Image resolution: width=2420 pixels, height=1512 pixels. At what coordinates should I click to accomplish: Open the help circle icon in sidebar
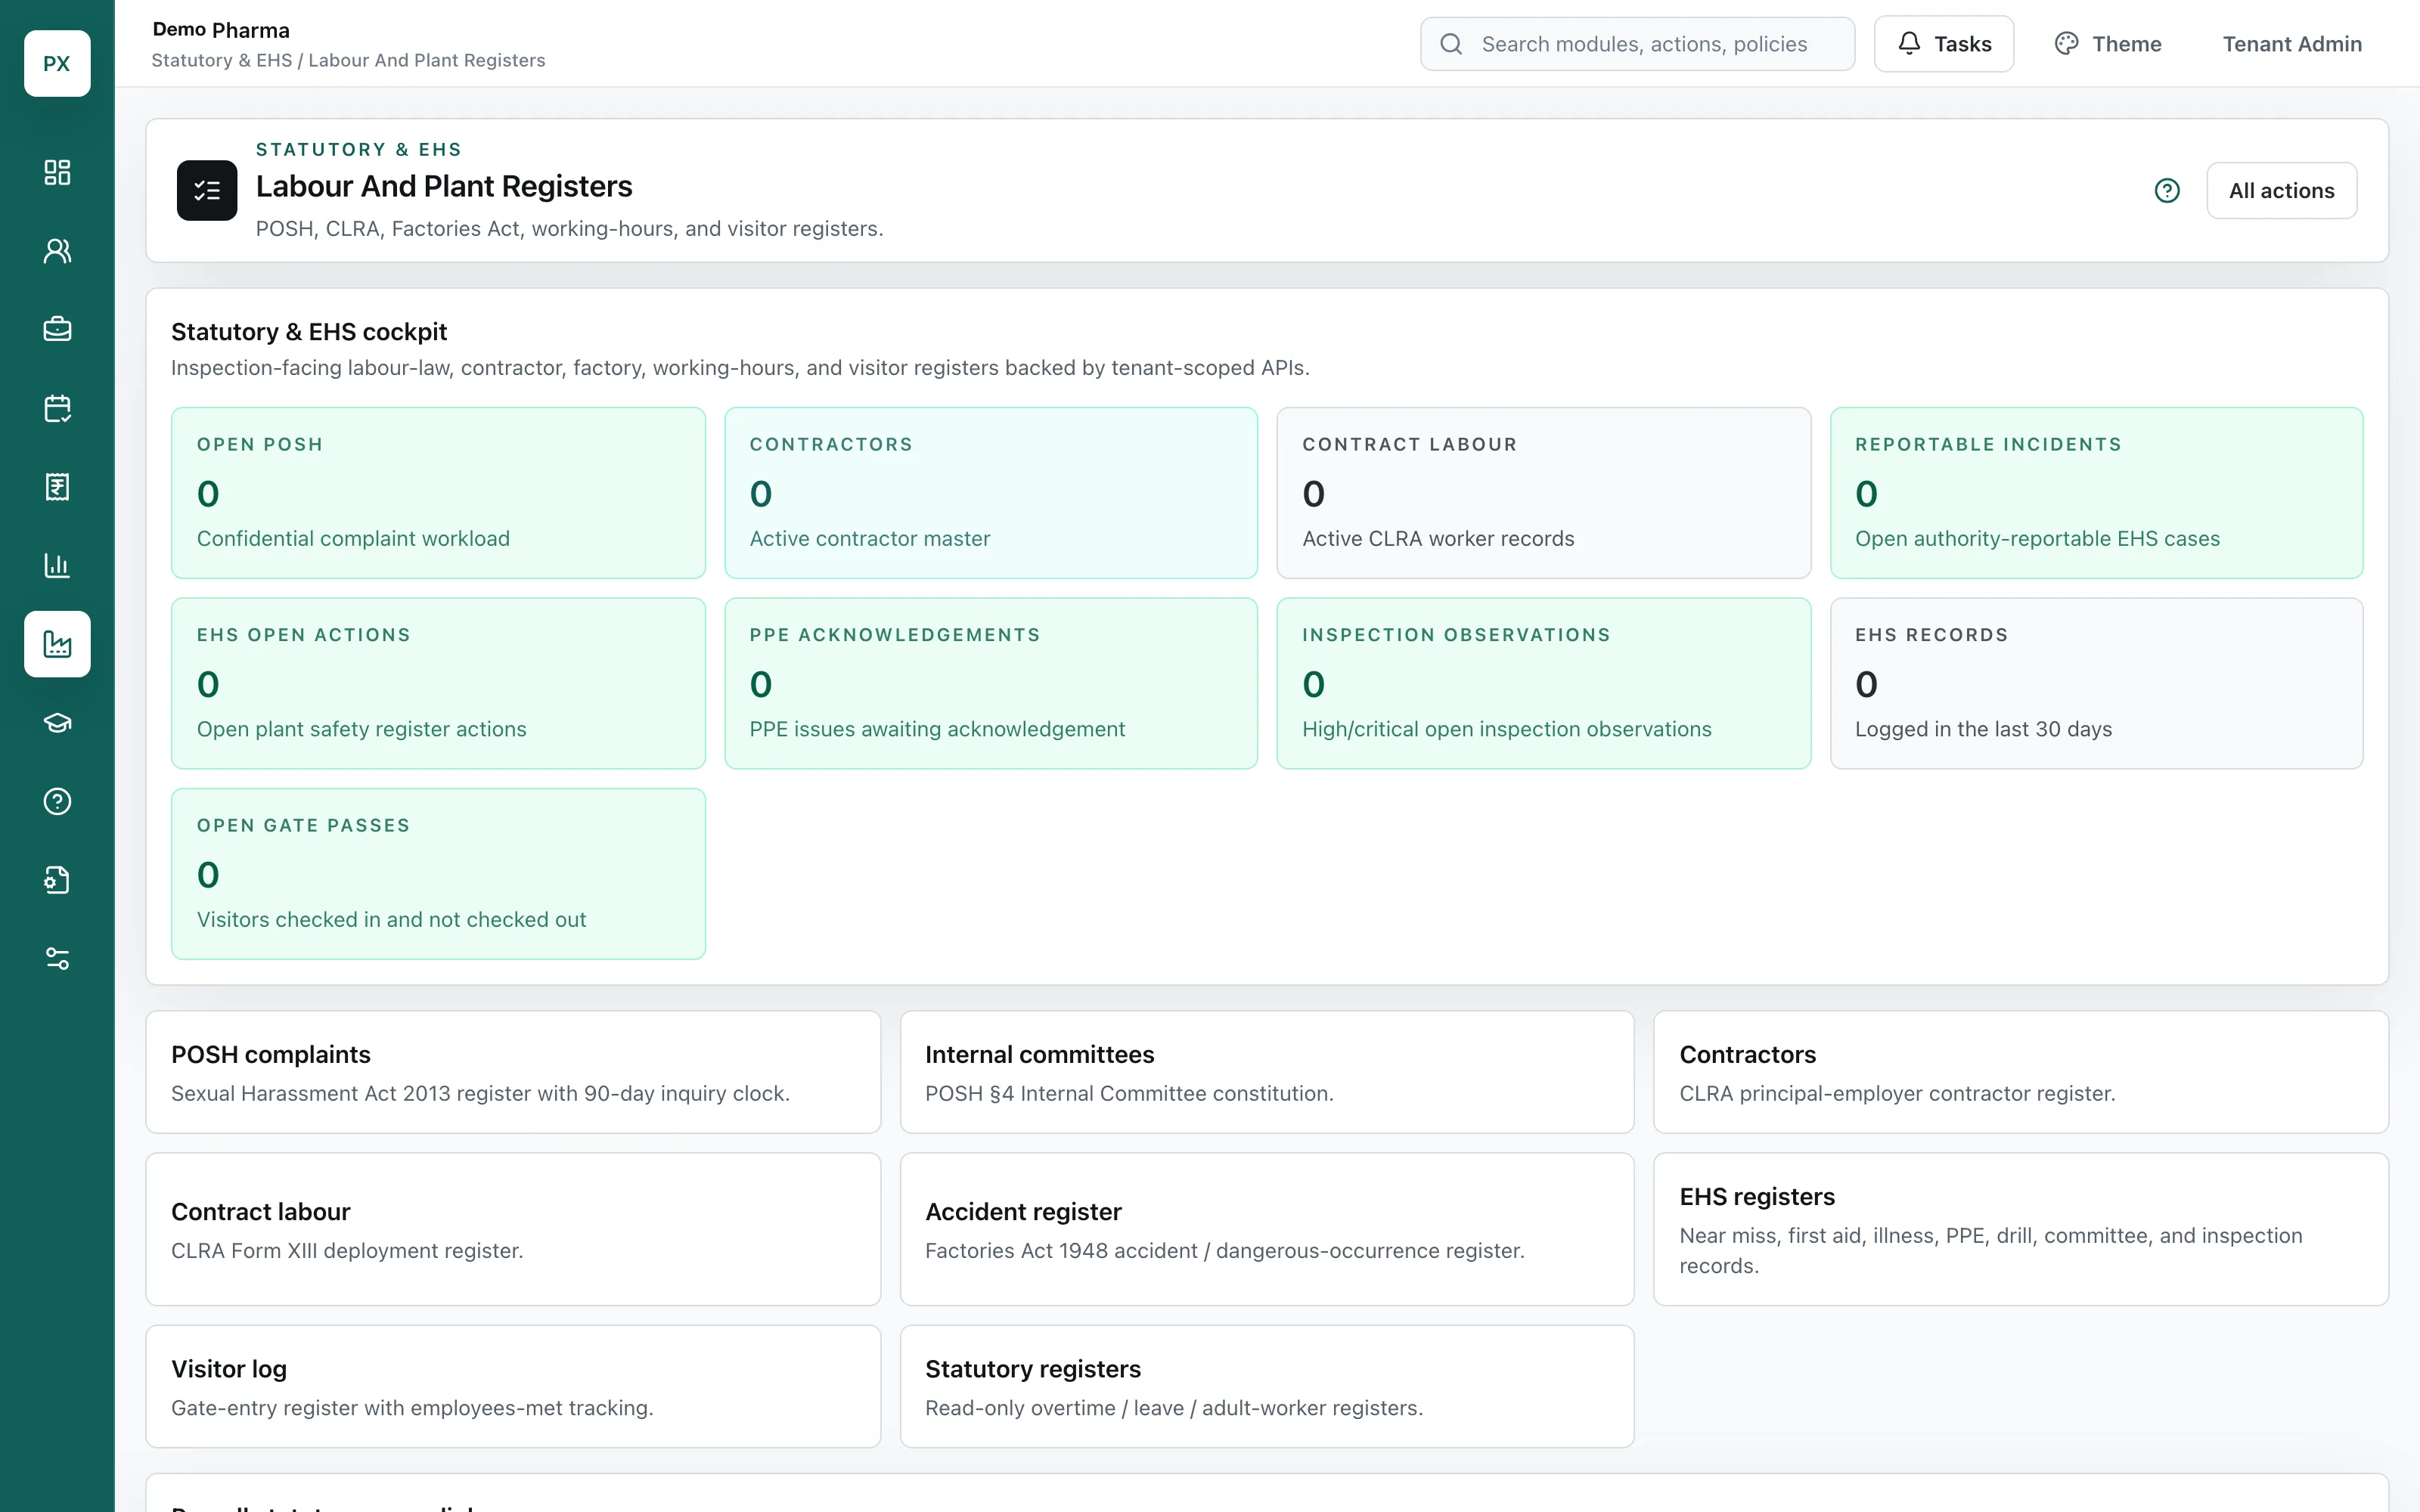[x=57, y=801]
